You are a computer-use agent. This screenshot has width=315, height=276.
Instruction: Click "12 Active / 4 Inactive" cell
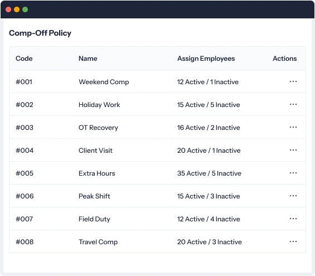pyautogui.click(x=209, y=219)
